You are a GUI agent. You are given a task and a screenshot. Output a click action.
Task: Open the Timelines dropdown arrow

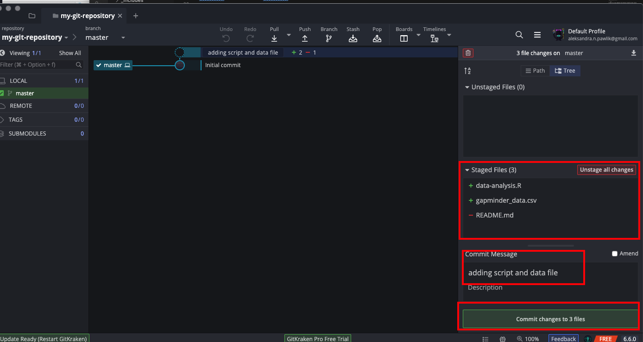[x=449, y=35]
